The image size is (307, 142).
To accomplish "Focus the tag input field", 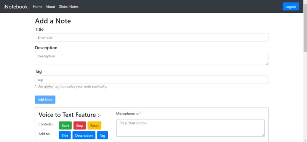I will tap(152, 79).
